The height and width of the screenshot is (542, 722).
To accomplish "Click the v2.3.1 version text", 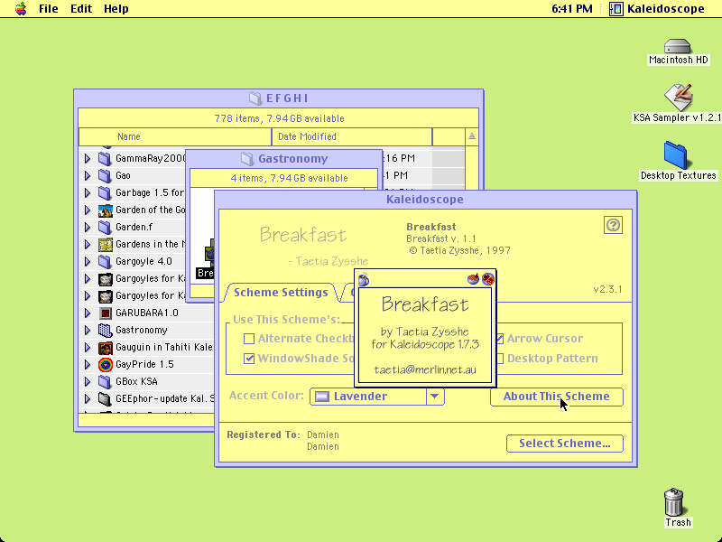I will pos(607,289).
